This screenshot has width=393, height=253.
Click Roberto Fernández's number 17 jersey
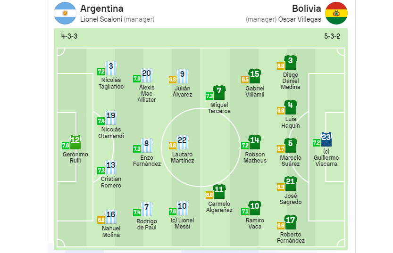pos(291,222)
